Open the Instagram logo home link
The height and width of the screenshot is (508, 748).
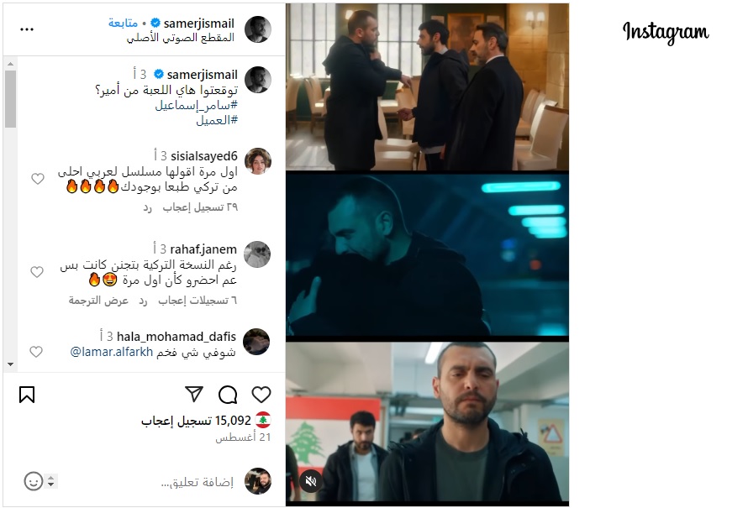[666, 33]
